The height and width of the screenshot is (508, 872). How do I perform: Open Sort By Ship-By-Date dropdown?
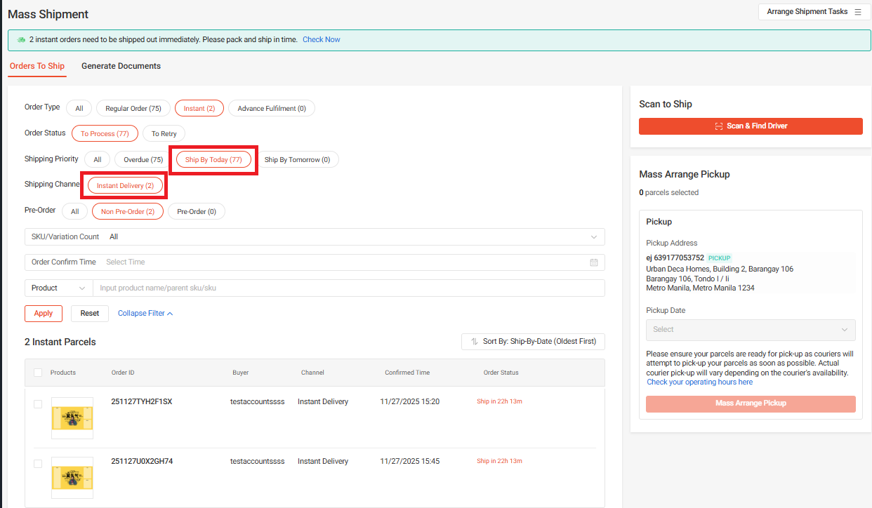[533, 342]
